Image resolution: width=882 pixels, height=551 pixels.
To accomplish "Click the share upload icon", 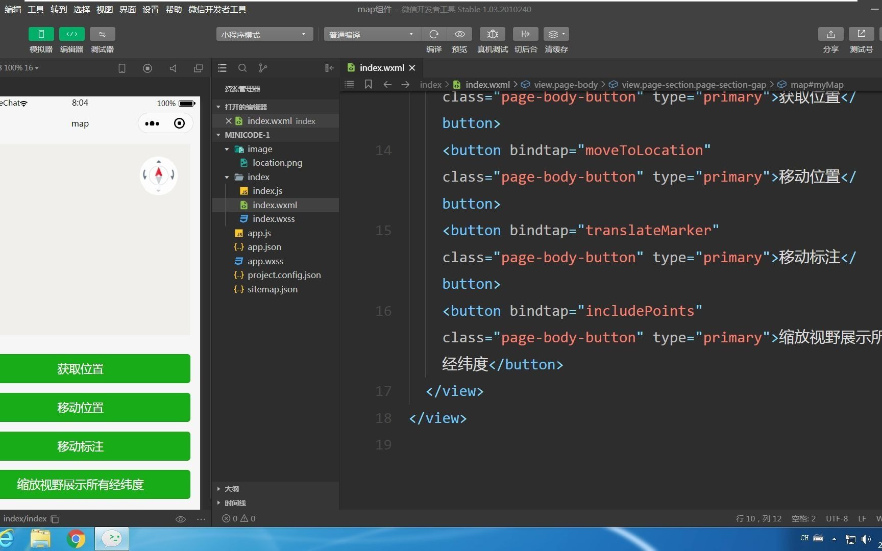I will click(x=831, y=34).
